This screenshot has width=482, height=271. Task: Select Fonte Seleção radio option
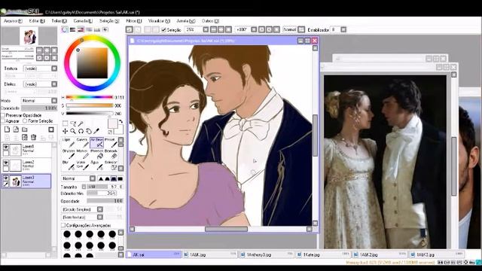click(x=25, y=121)
